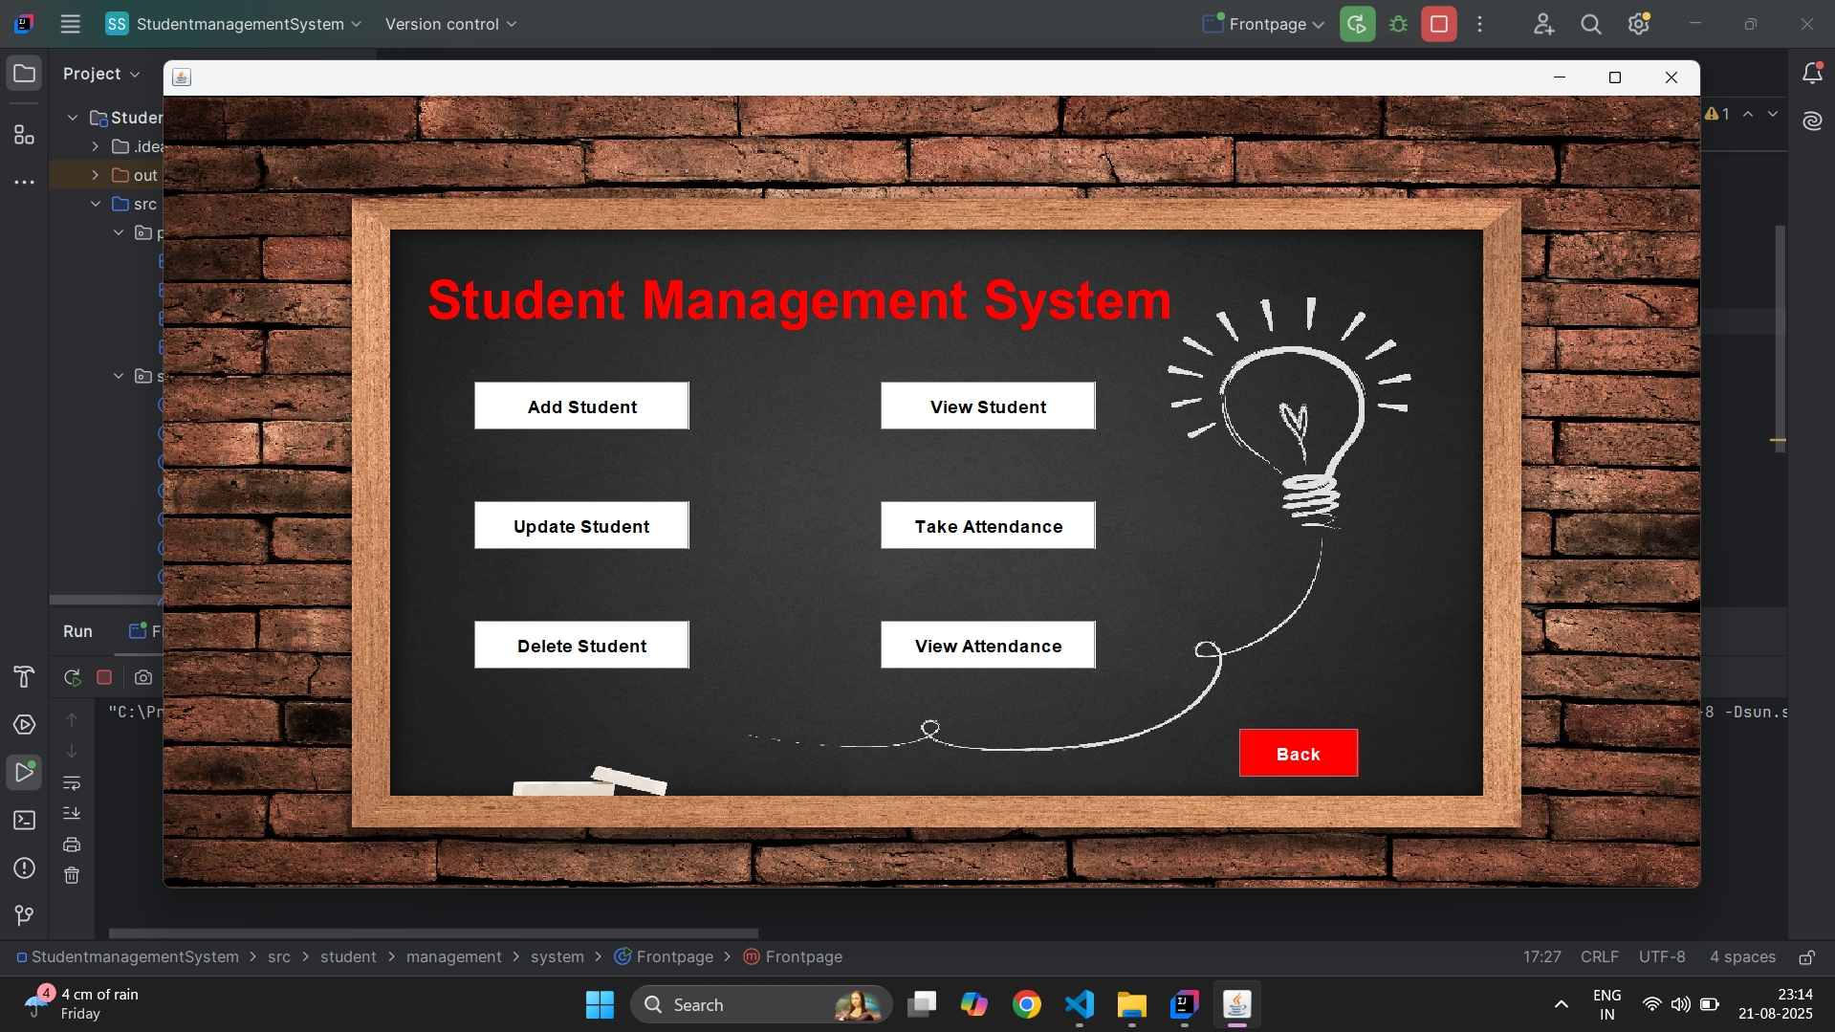Open IDE settings gear icon

pyautogui.click(x=1638, y=24)
